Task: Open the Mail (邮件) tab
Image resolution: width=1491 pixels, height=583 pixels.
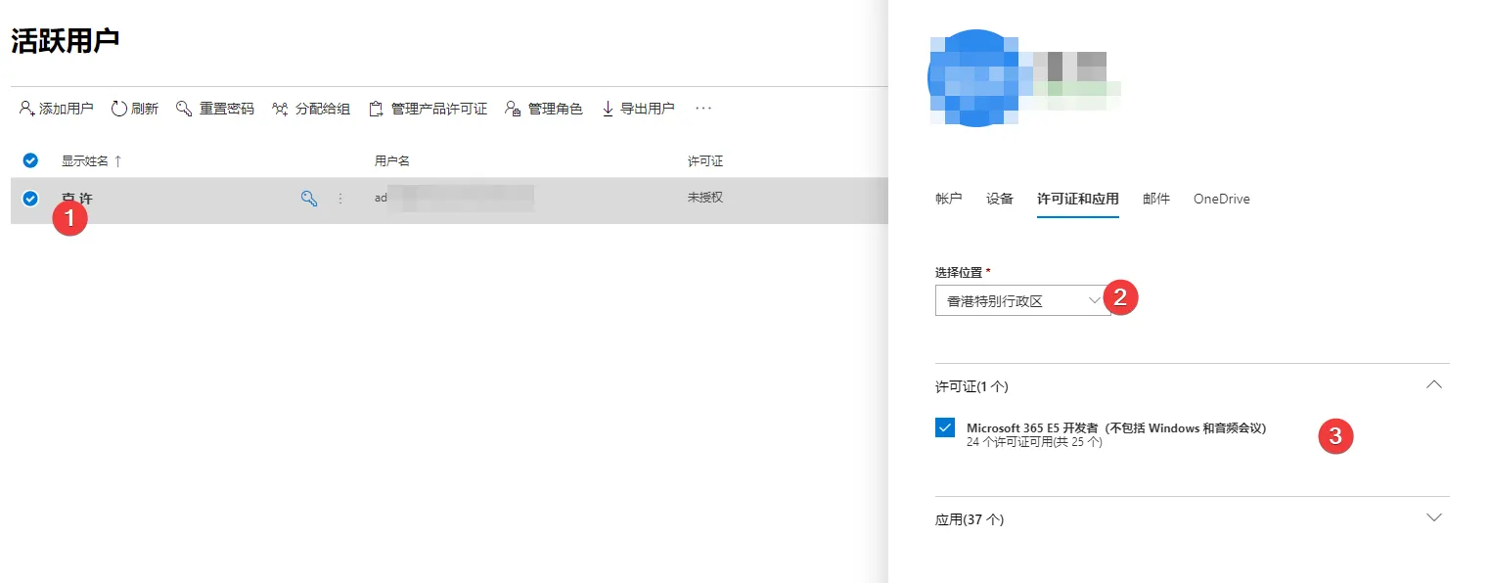Action: click(1155, 199)
